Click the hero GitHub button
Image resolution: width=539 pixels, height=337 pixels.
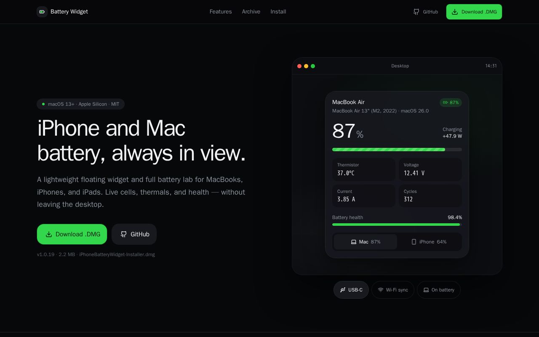coord(134,234)
